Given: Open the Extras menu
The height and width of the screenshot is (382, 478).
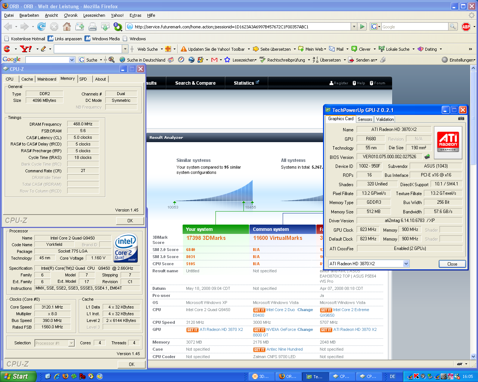Looking at the screenshot, I should pyautogui.click(x=135, y=15).
